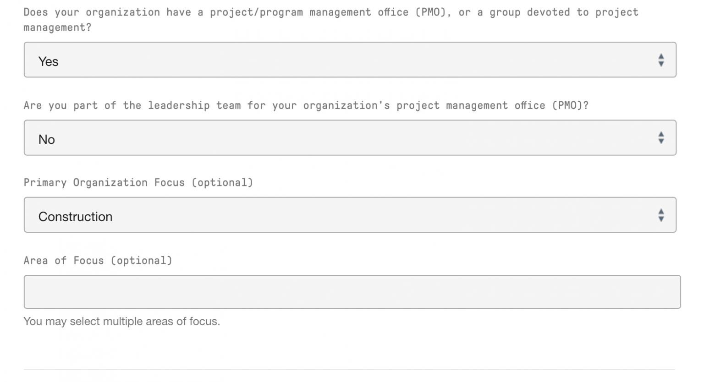The height and width of the screenshot is (382, 704).
Task: Click the stepper arrows on the Yes dropdown
Action: [x=661, y=60]
